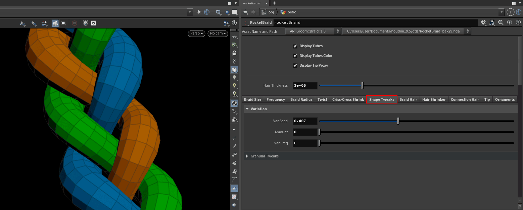Switch to the Braid Hair tab

408,99
